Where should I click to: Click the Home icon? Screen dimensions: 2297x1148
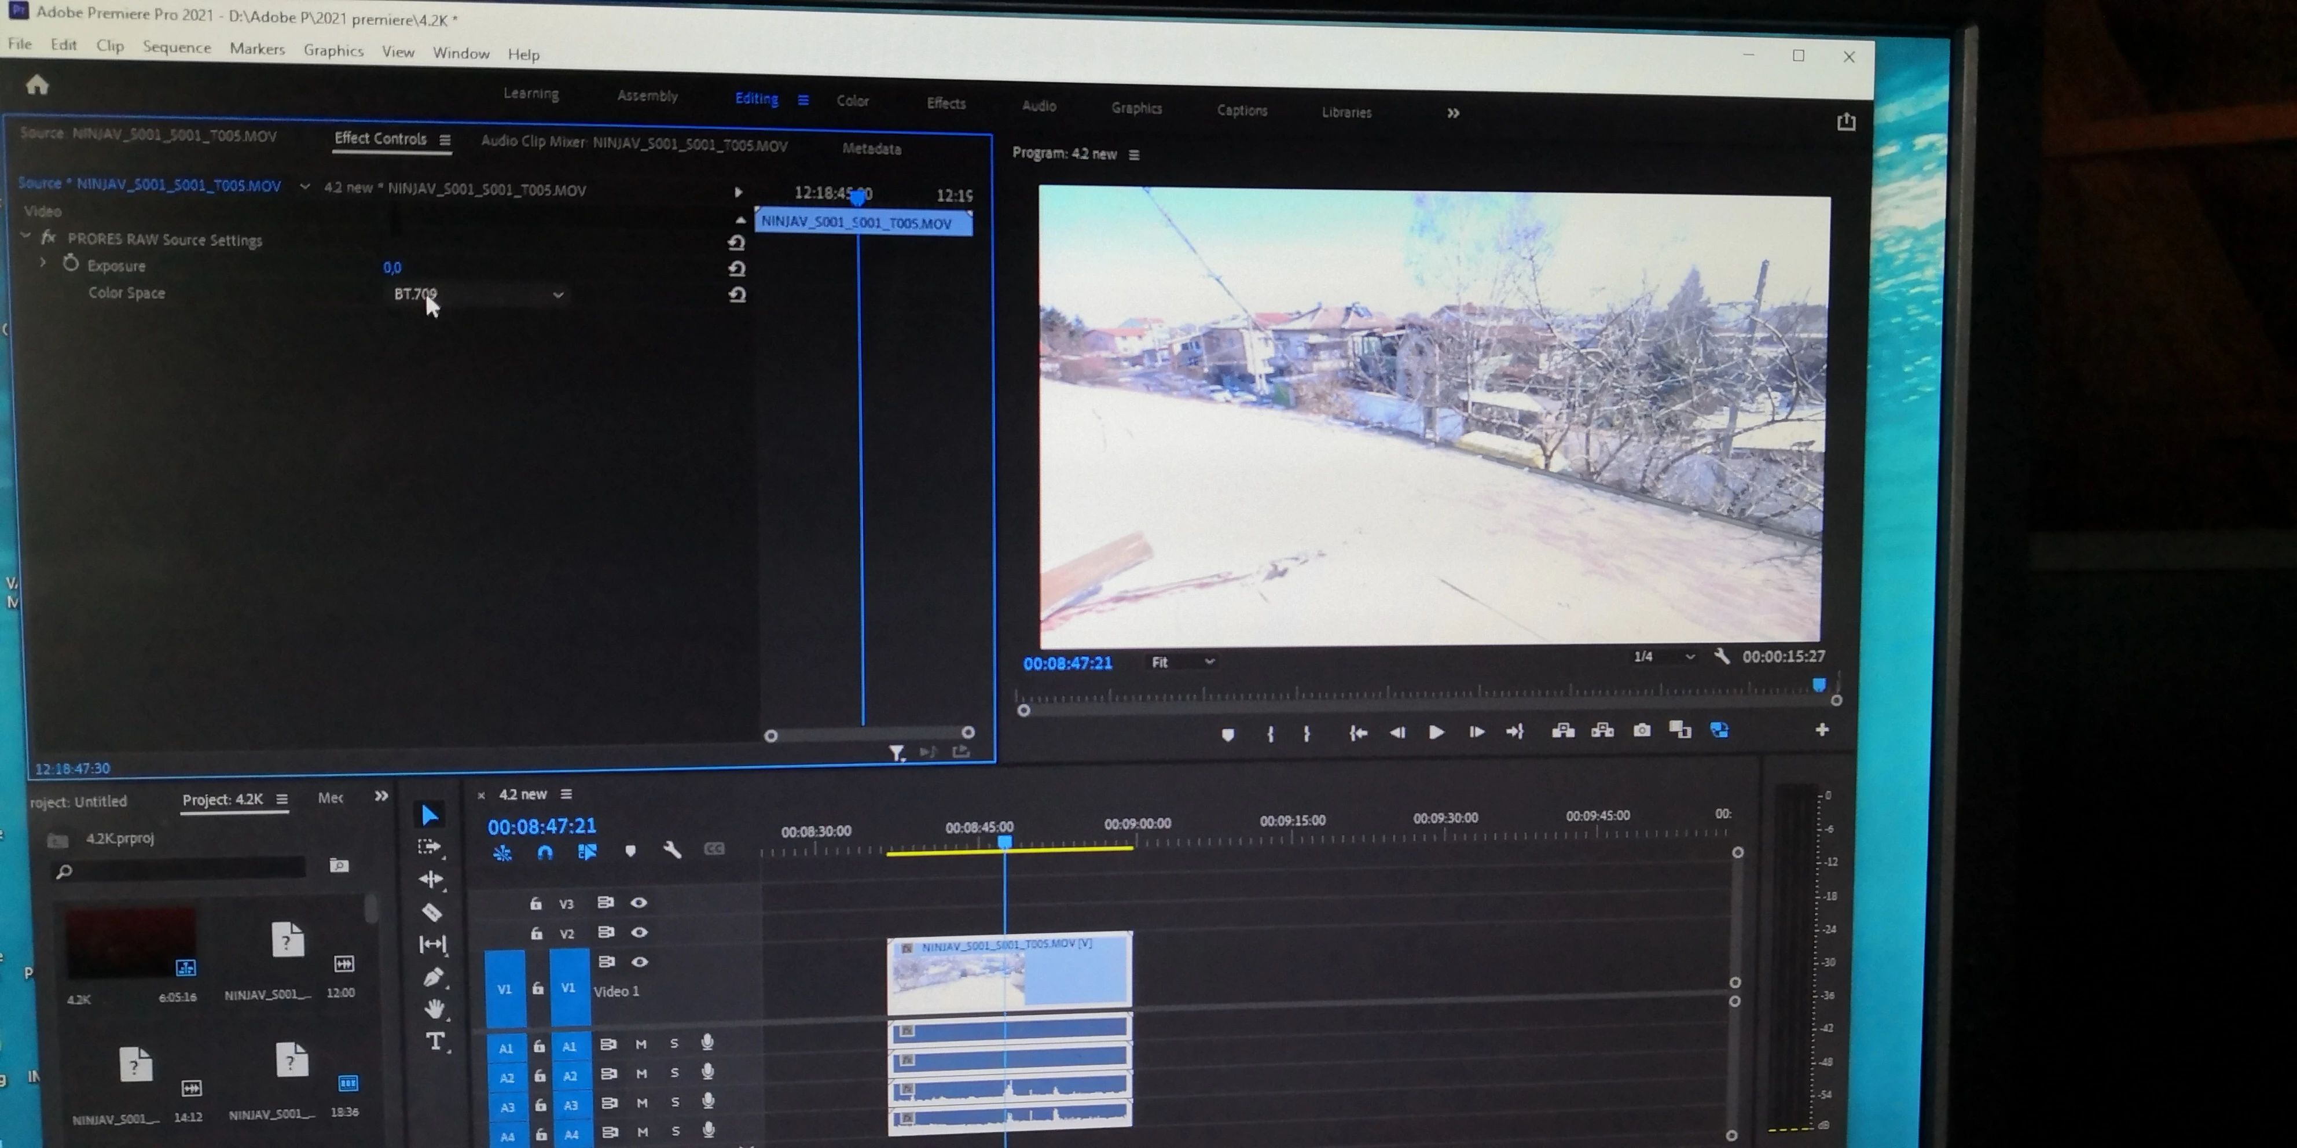36,84
